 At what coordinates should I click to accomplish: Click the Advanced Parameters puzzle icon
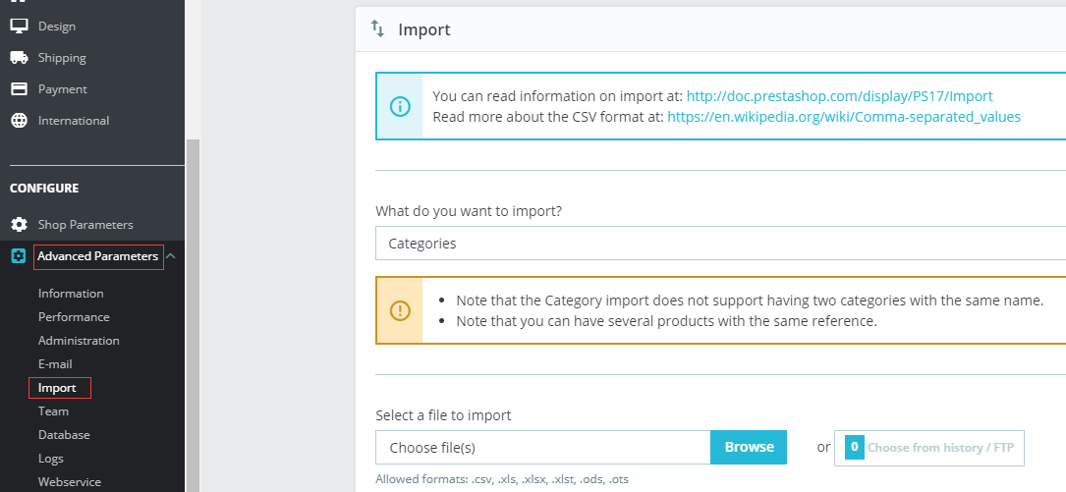(x=19, y=256)
